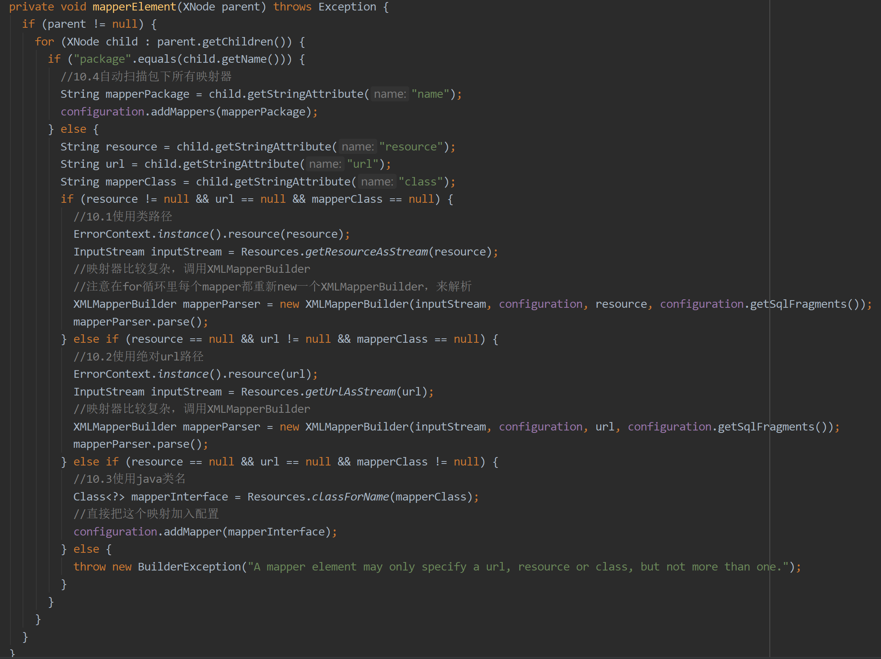The image size is (881, 659).
Task: Click the getResourceAsStream method call
Action: click(x=366, y=252)
